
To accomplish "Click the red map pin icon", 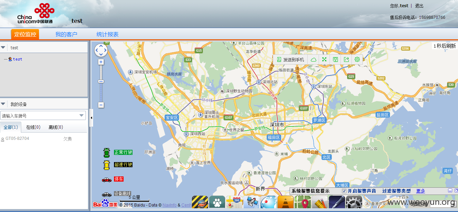I will [303, 202].
